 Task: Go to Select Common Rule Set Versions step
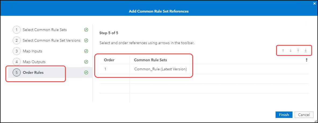(x=52, y=40)
